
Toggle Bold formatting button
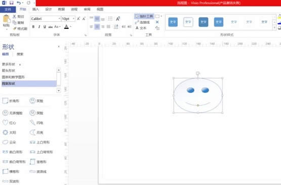pos(33,27)
